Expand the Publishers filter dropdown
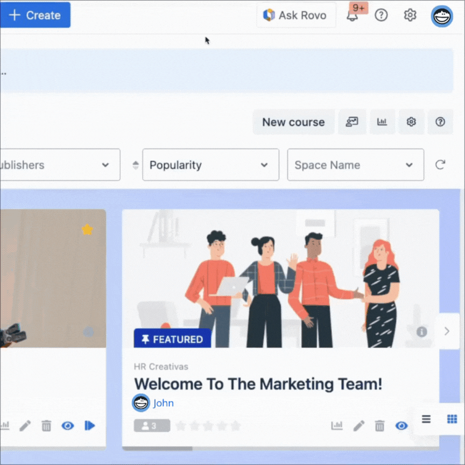Screen dimensions: 465x465 (59, 165)
